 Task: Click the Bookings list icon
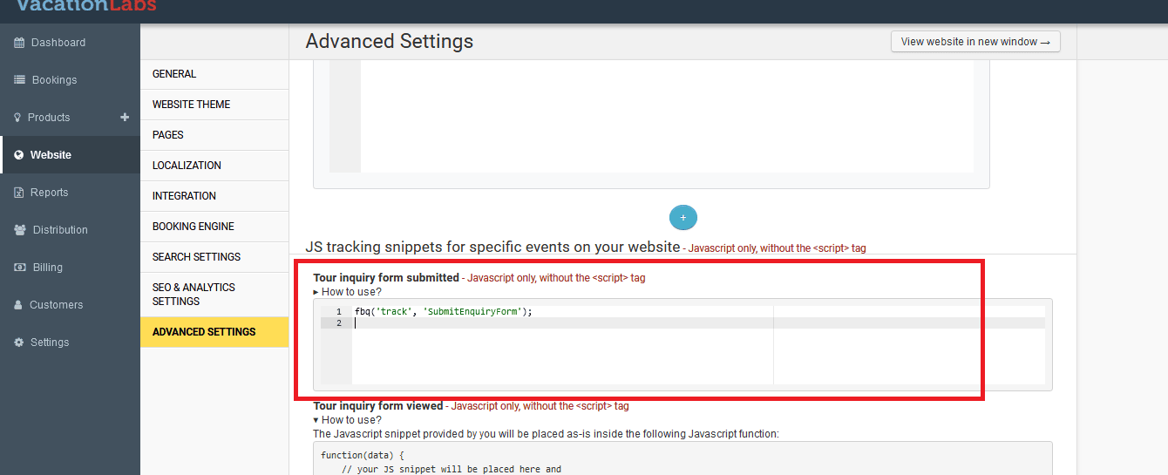[x=19, y=80]
